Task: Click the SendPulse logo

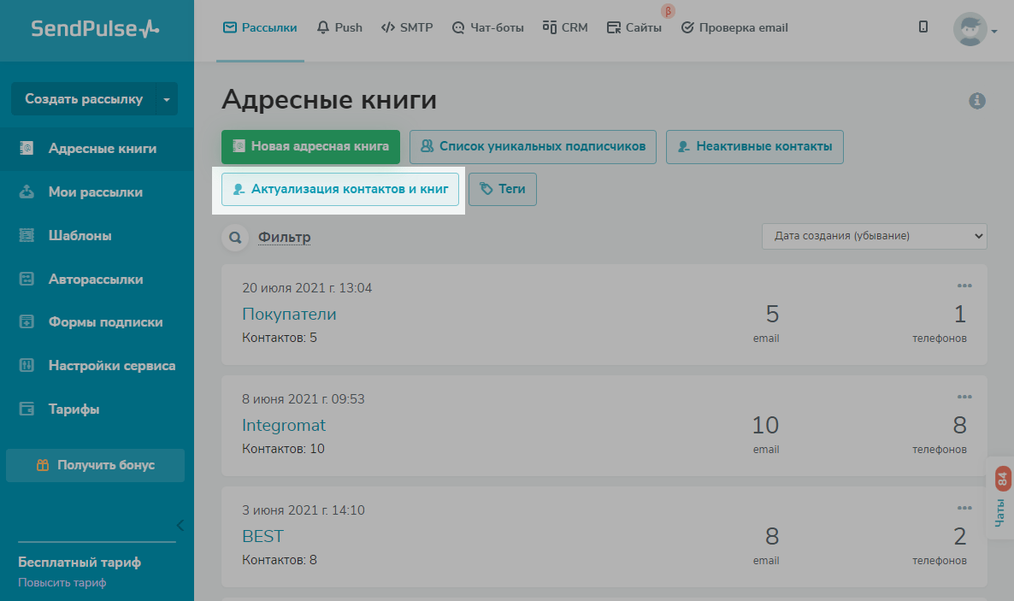Action: pyautogui.click(x=95, y=29)
